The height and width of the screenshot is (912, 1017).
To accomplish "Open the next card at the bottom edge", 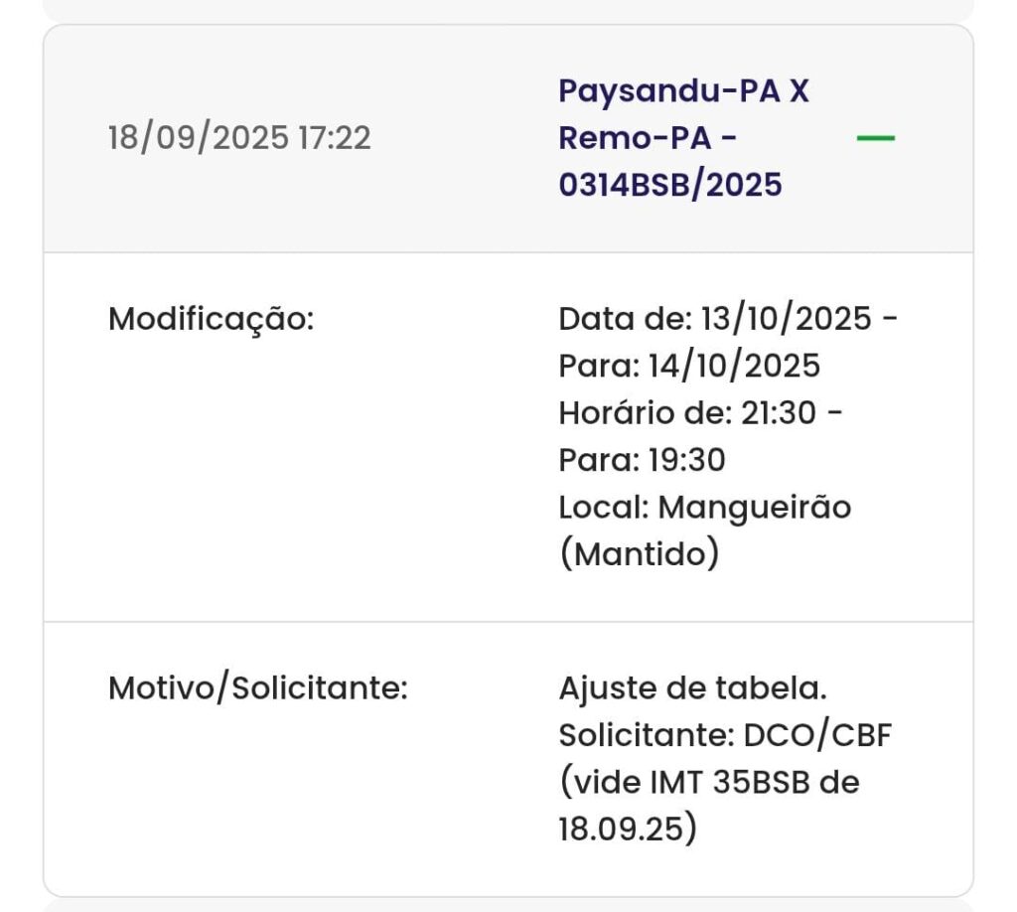I will tap(508, 906).
